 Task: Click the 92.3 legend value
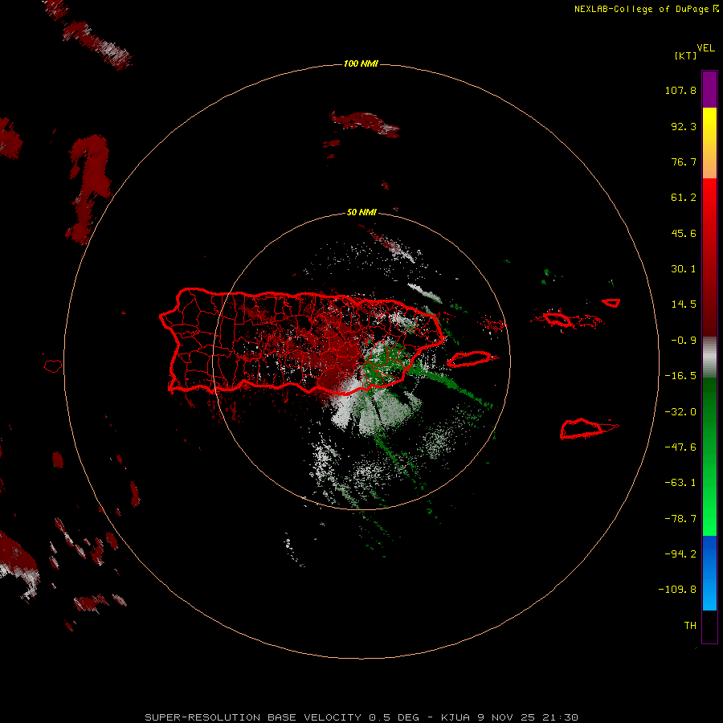coord(684,126)
